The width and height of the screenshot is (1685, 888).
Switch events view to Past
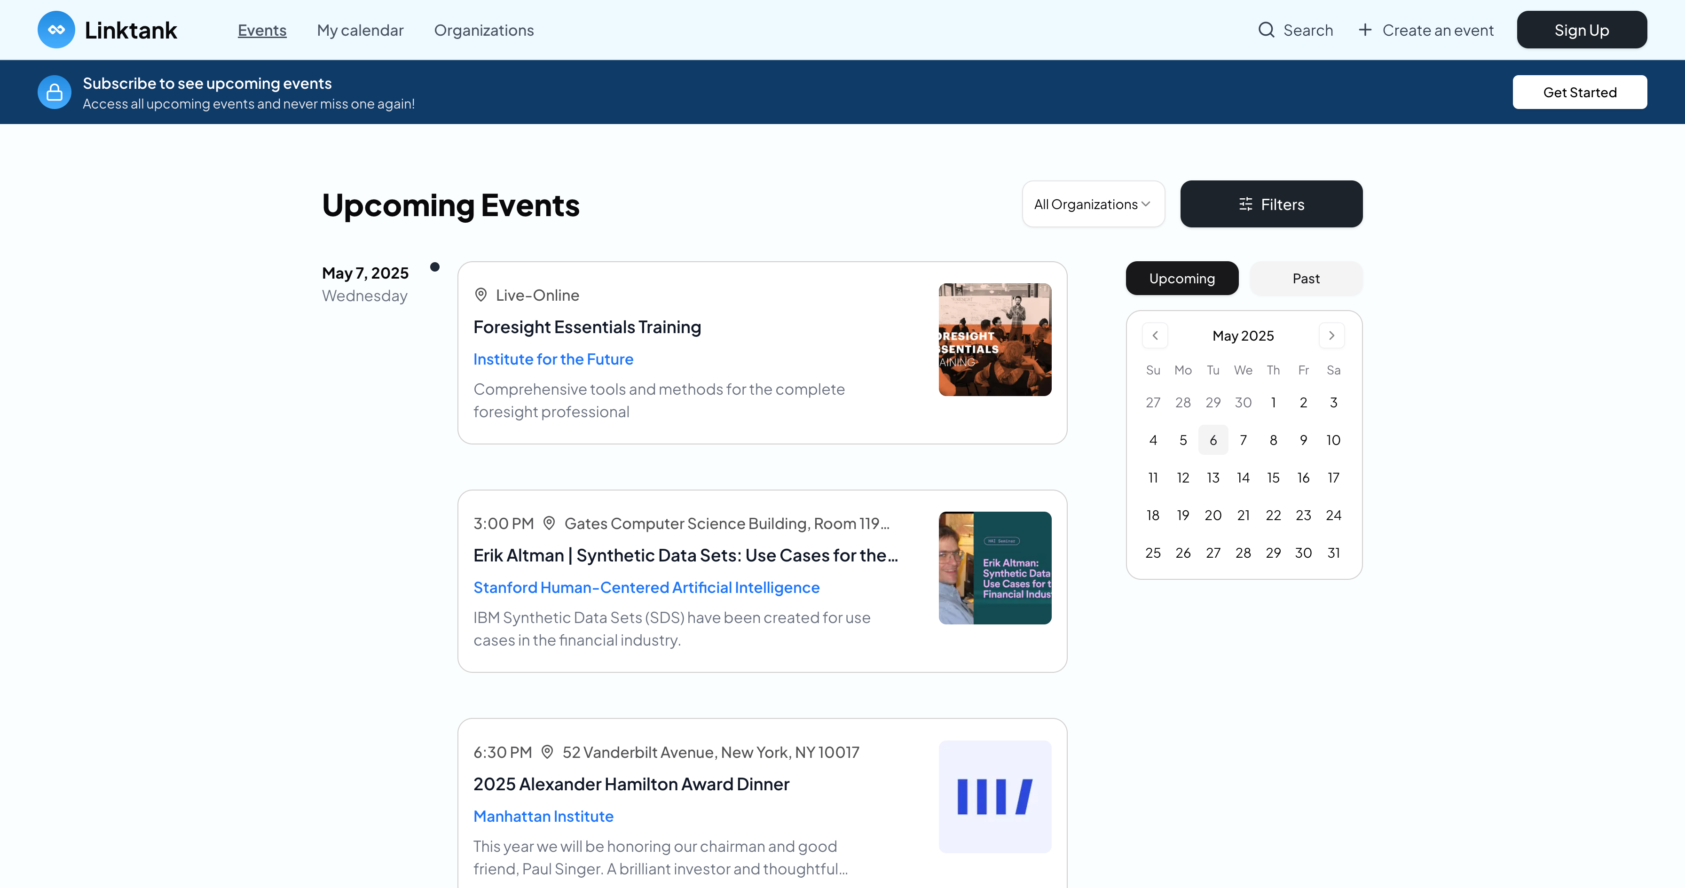1305,278
